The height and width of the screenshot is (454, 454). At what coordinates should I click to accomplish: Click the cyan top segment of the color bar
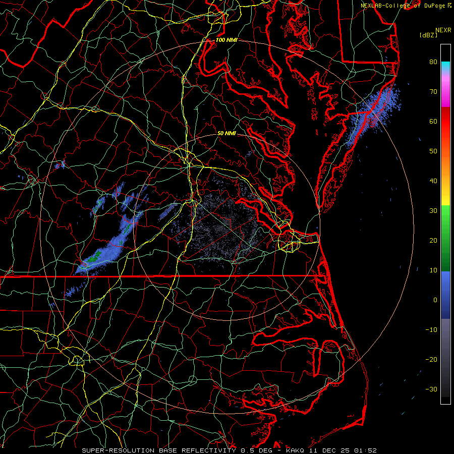tap(445, 65)
